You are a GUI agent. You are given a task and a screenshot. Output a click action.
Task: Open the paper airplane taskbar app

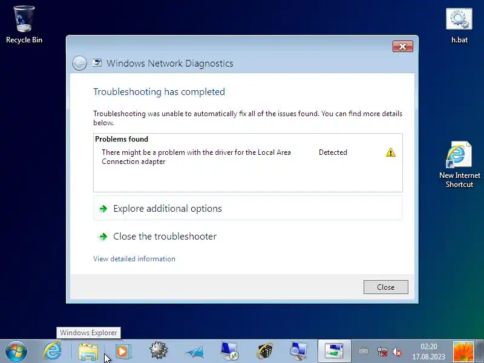click(x=194, y=352)
